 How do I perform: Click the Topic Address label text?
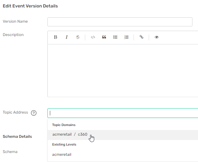[x=15, y=112]
